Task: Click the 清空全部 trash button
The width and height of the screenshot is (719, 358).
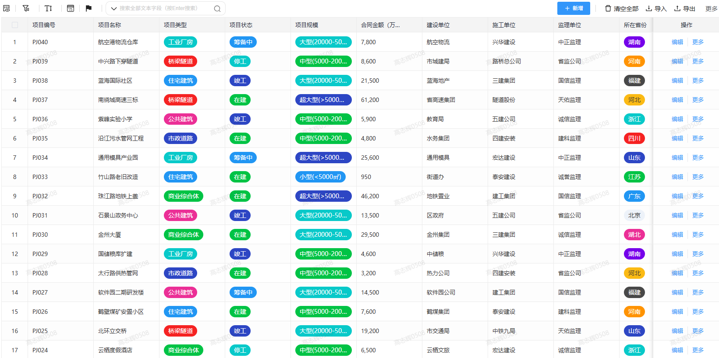Action: point(622,8)
